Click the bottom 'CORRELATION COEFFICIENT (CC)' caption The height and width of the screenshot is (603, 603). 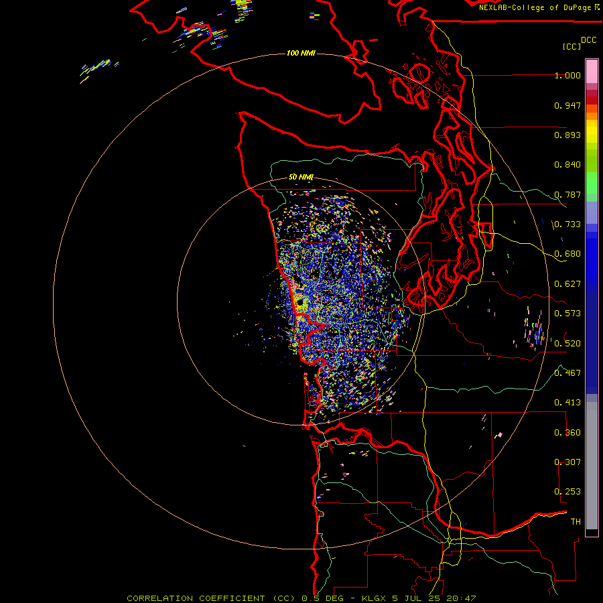pyautogui.click(x=211, y=598)
